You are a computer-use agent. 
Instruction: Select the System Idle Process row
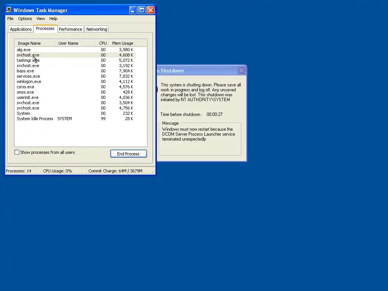[75, 119]
